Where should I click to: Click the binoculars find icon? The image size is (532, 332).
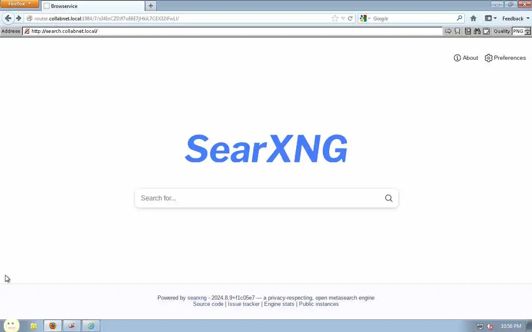(477, 31)
